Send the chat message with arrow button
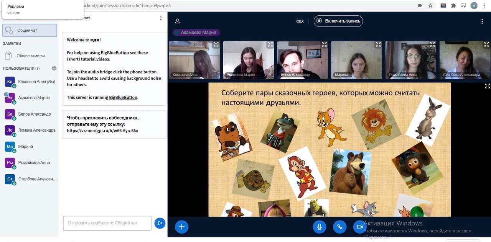Image resolution: width=491 pixels, height=242 pixels. point(160,223)
